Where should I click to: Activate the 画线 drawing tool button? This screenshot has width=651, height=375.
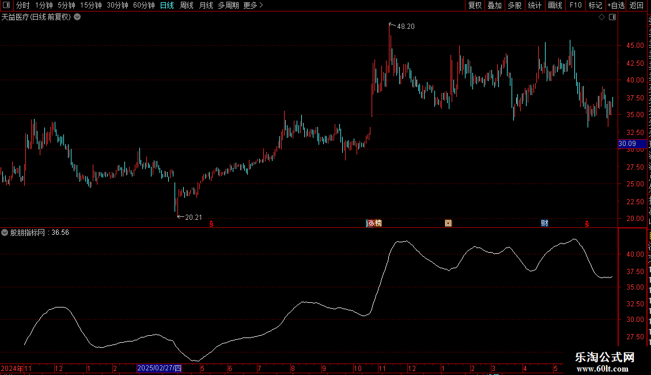(555, 5)
